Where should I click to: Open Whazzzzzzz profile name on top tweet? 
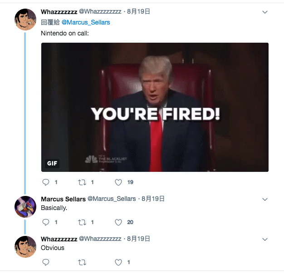pos(59,12)
